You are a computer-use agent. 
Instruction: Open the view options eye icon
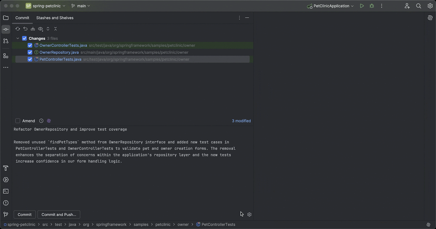[41, 29]
